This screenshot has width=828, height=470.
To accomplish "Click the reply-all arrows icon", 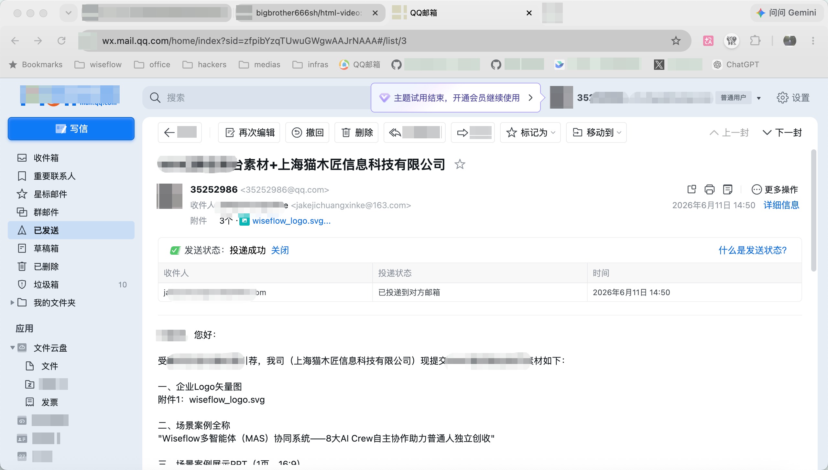I will coord(395,133).
